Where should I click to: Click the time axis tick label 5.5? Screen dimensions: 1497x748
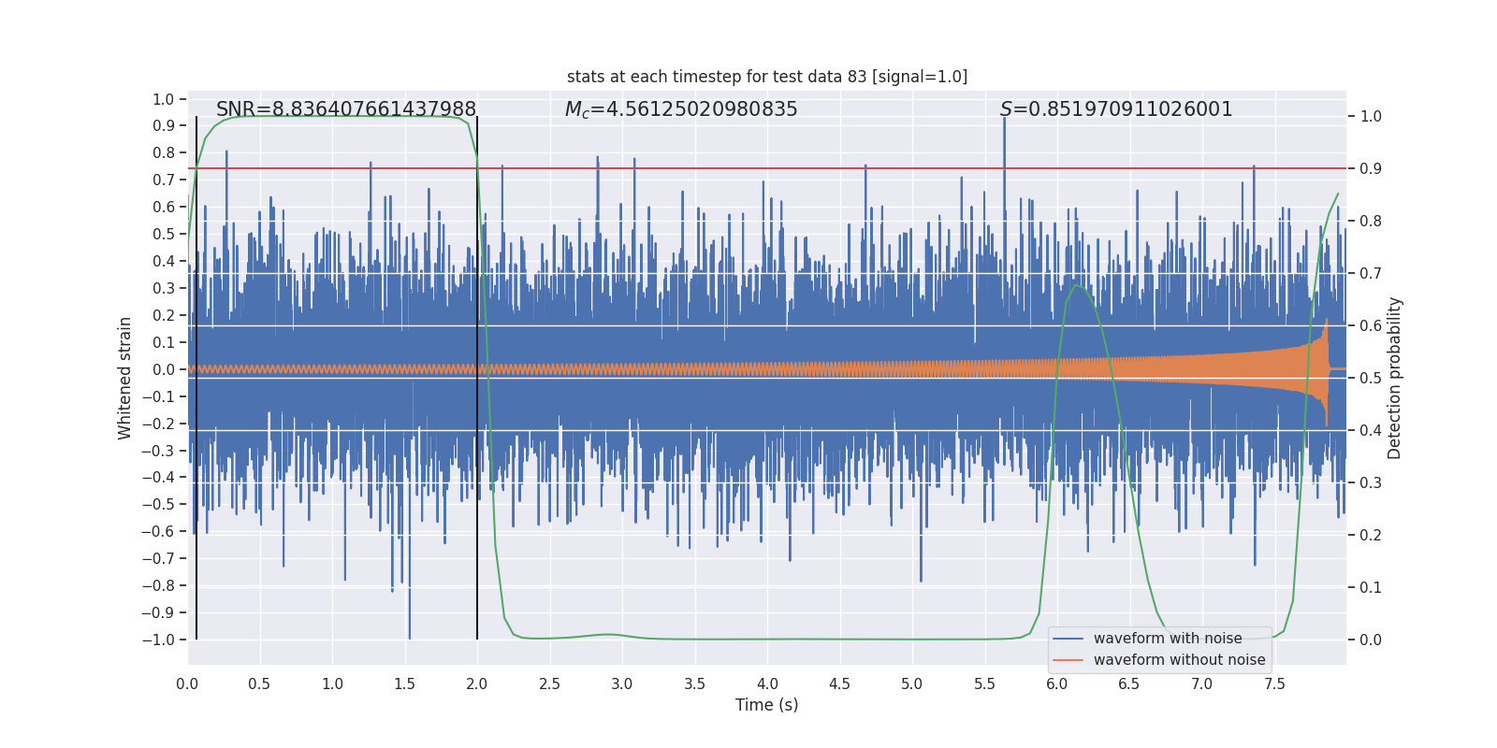[x=984, y=683]
